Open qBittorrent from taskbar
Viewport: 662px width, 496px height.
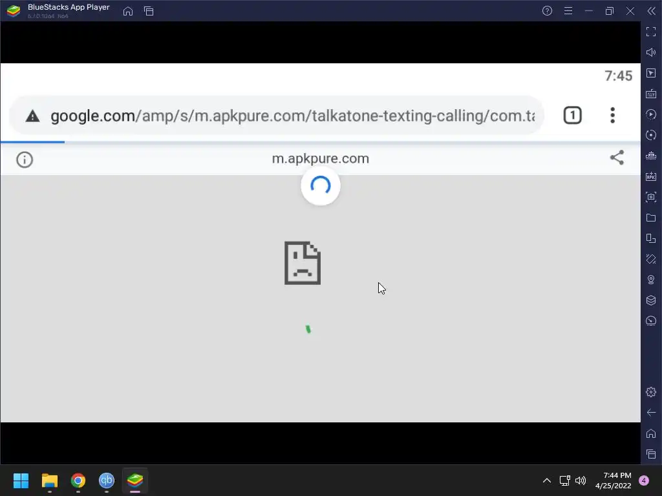(x=107, y=480)
